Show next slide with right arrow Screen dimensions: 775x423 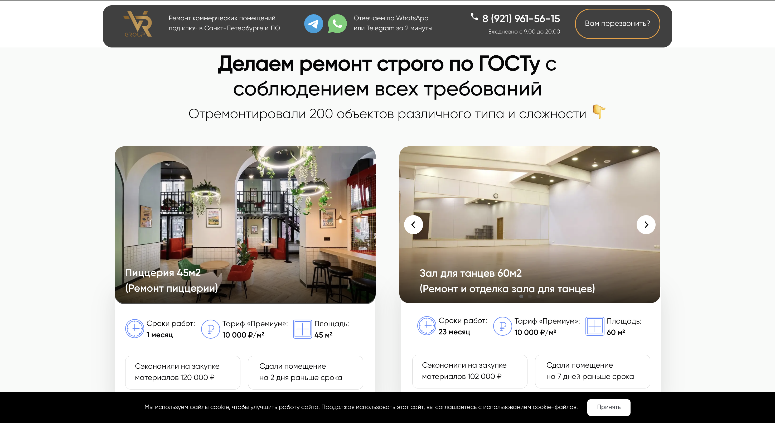click(646, 225)
